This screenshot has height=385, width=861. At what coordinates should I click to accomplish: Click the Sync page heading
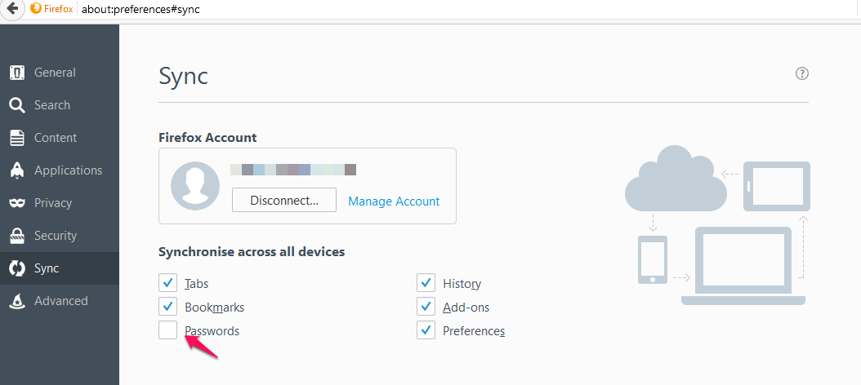point(183,76)
